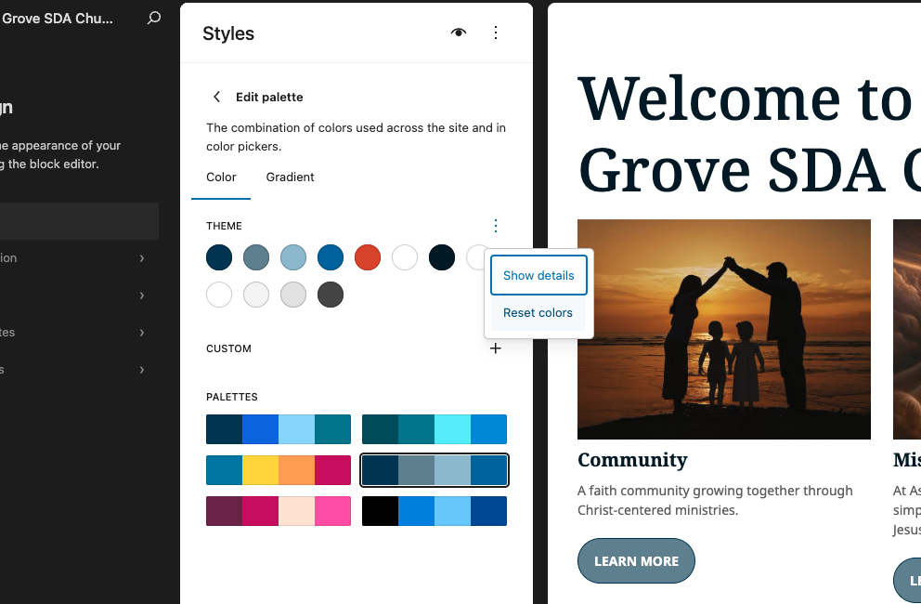Viewport: 921px width, 604px height.
Task: Expand the third sidebar chevron item
Action: 141,333
